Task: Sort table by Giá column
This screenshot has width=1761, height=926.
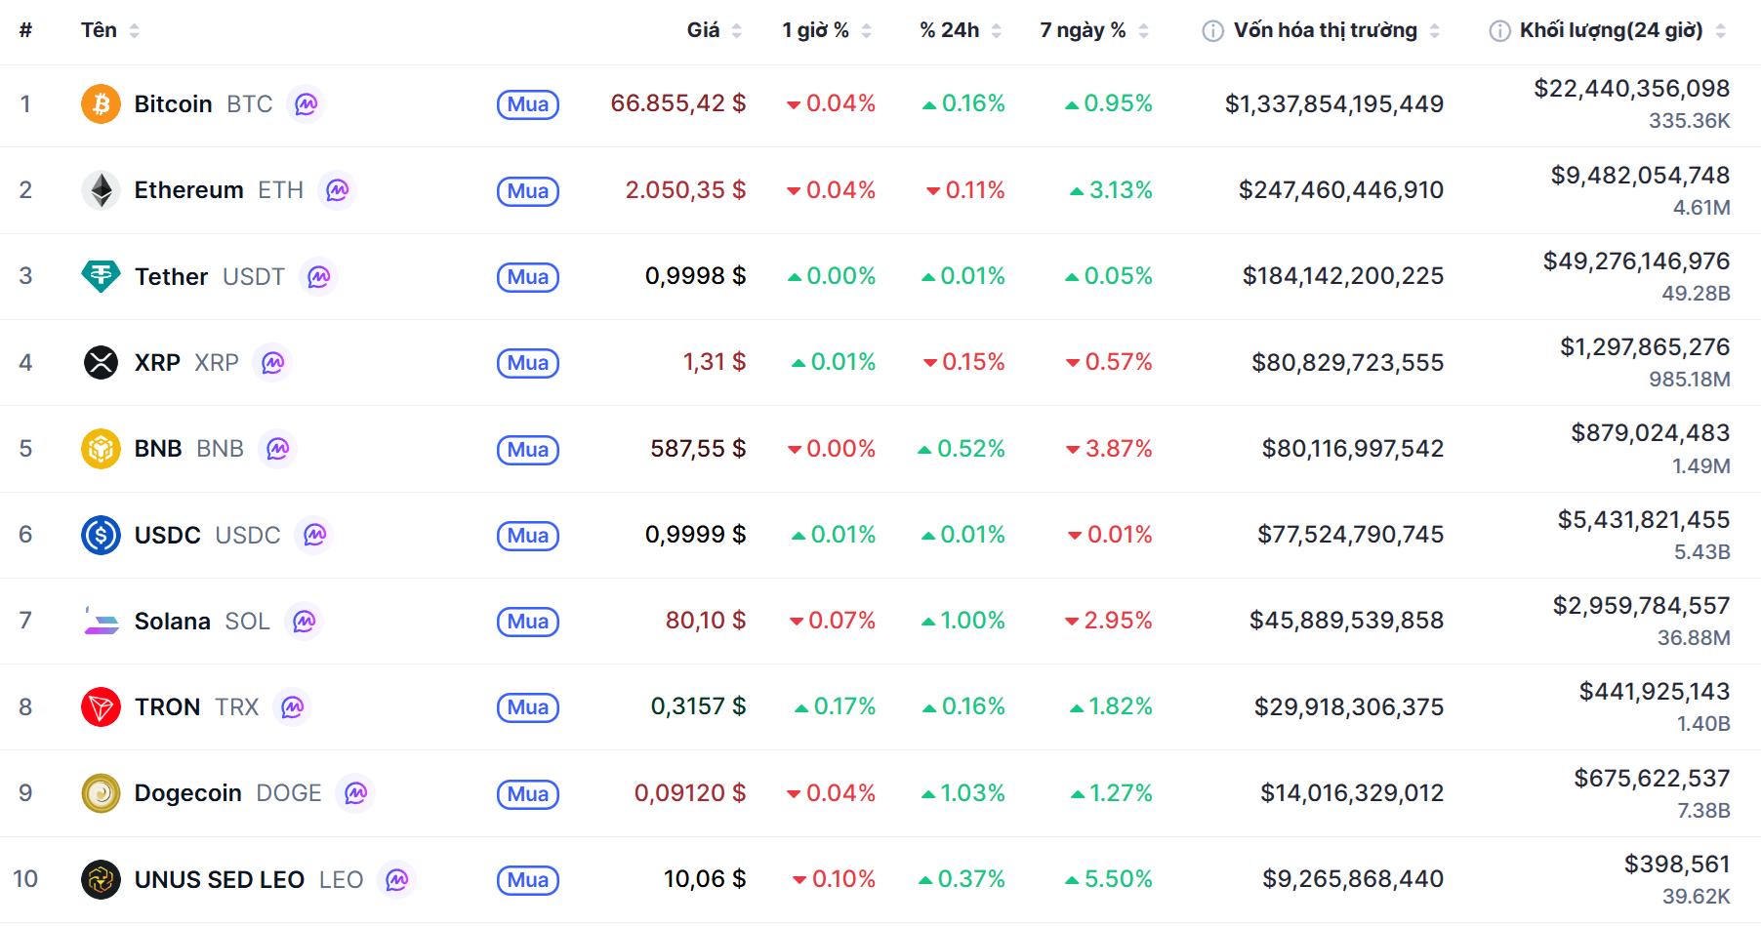Action: [x=715, y=30]
